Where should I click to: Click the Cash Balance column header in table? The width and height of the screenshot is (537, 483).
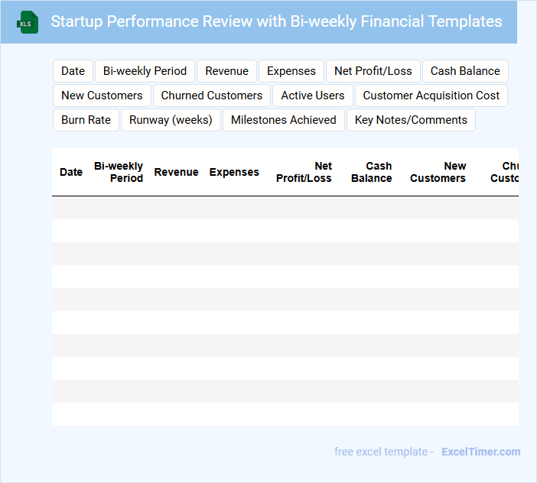coord(372,172)
